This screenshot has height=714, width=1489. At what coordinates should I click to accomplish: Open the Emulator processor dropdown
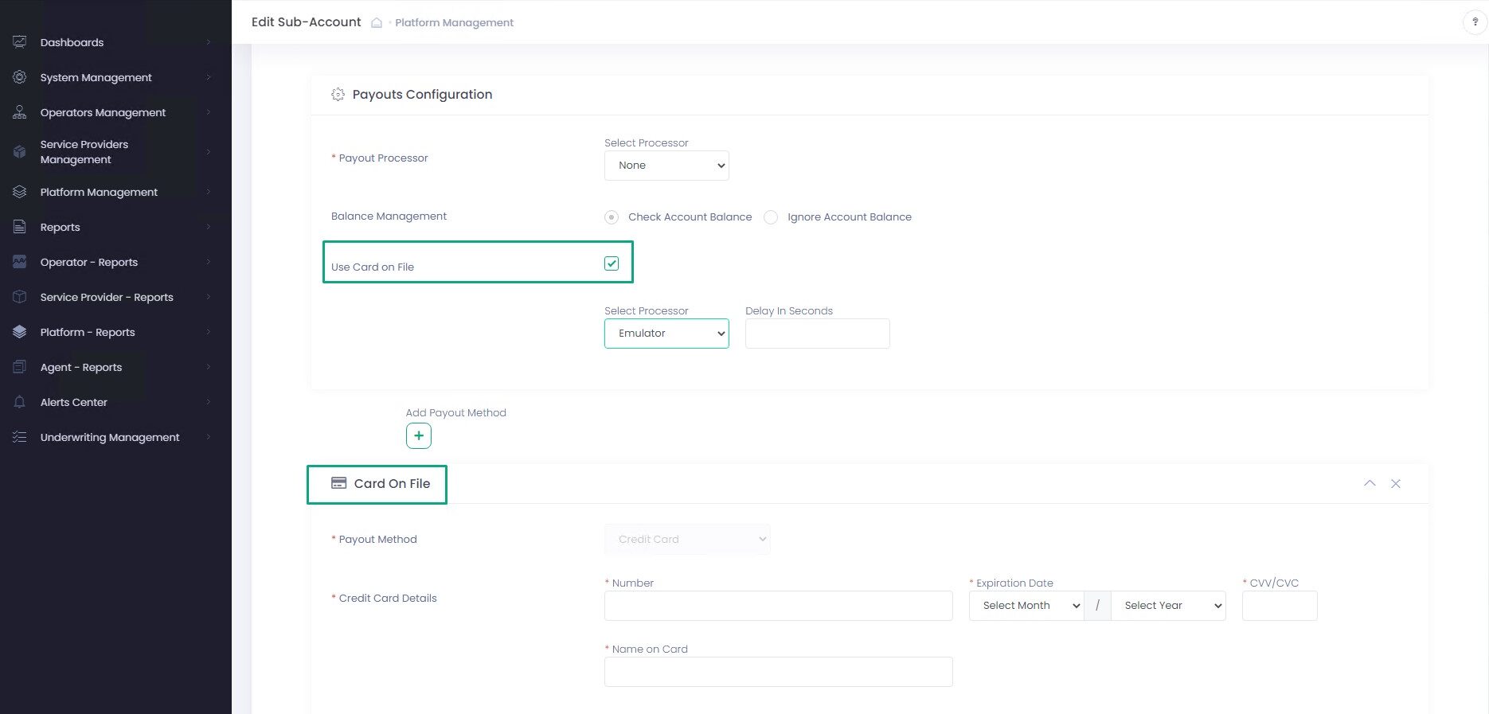666,334
